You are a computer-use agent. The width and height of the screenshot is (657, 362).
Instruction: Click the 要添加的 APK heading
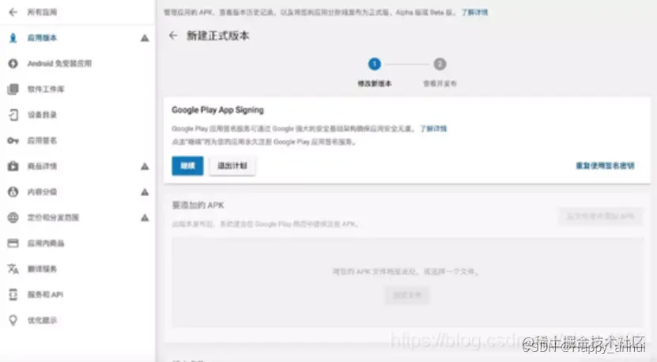coord(198,206)
